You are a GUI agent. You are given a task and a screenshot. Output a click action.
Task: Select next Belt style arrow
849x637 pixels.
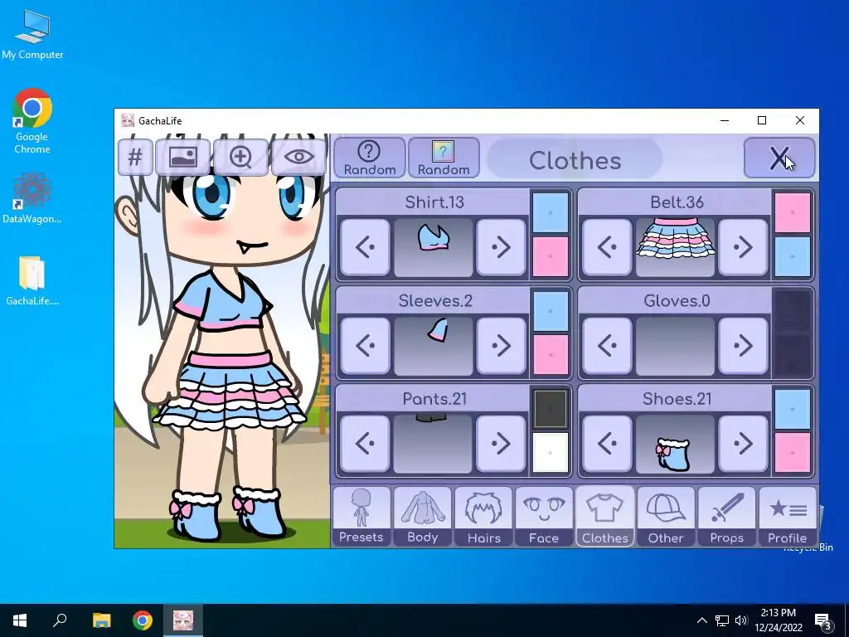tap(743, 247)
